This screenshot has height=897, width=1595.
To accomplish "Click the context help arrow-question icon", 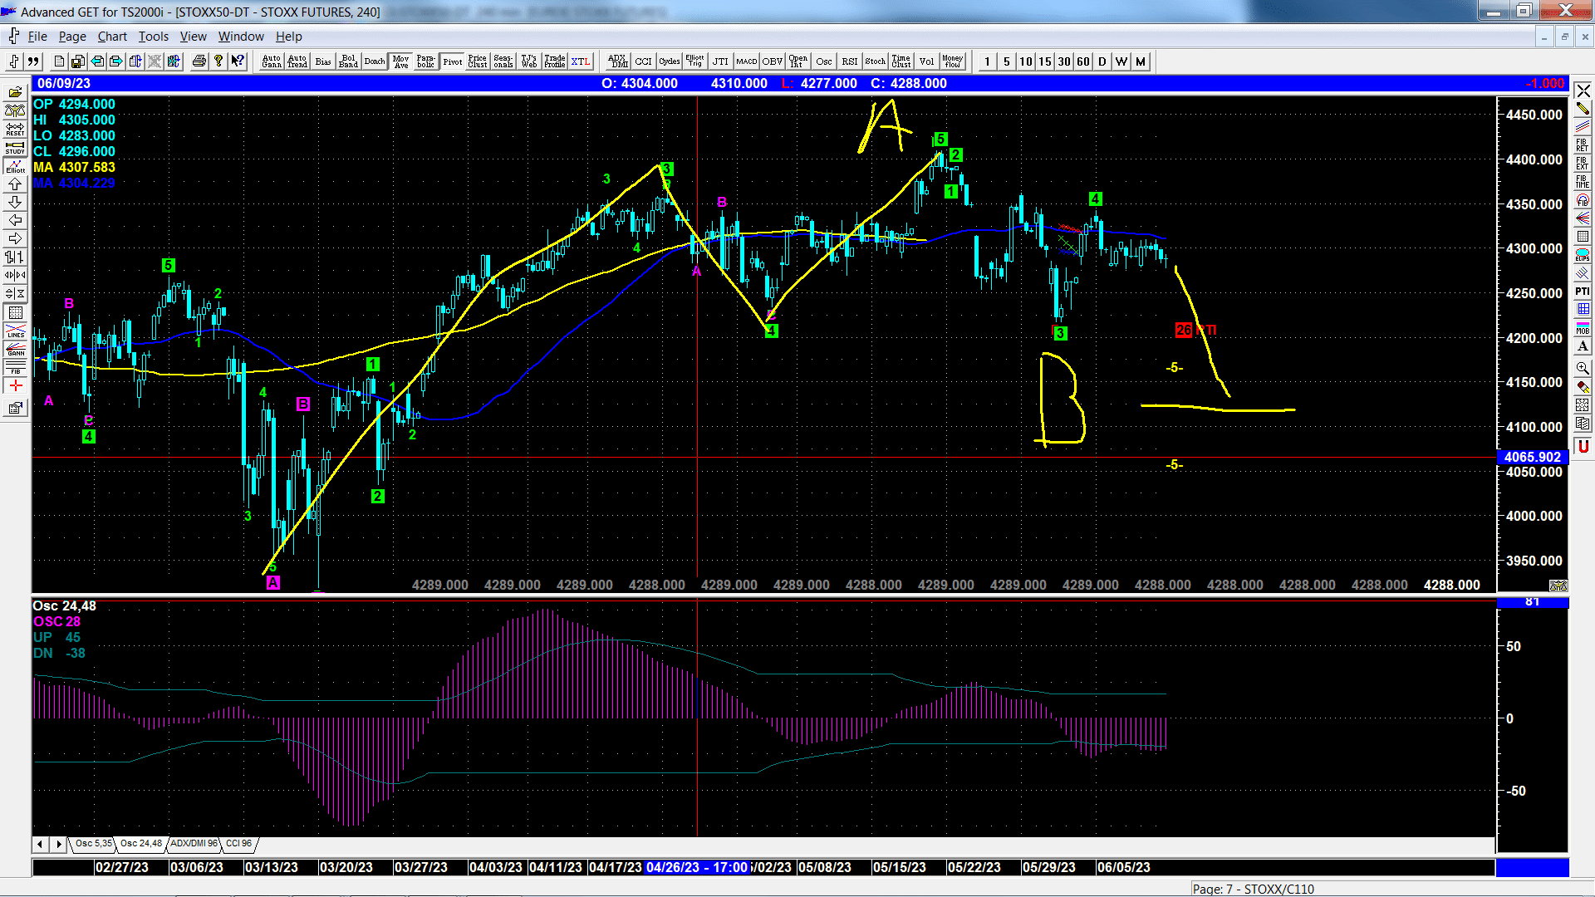I will coord(238,61).
